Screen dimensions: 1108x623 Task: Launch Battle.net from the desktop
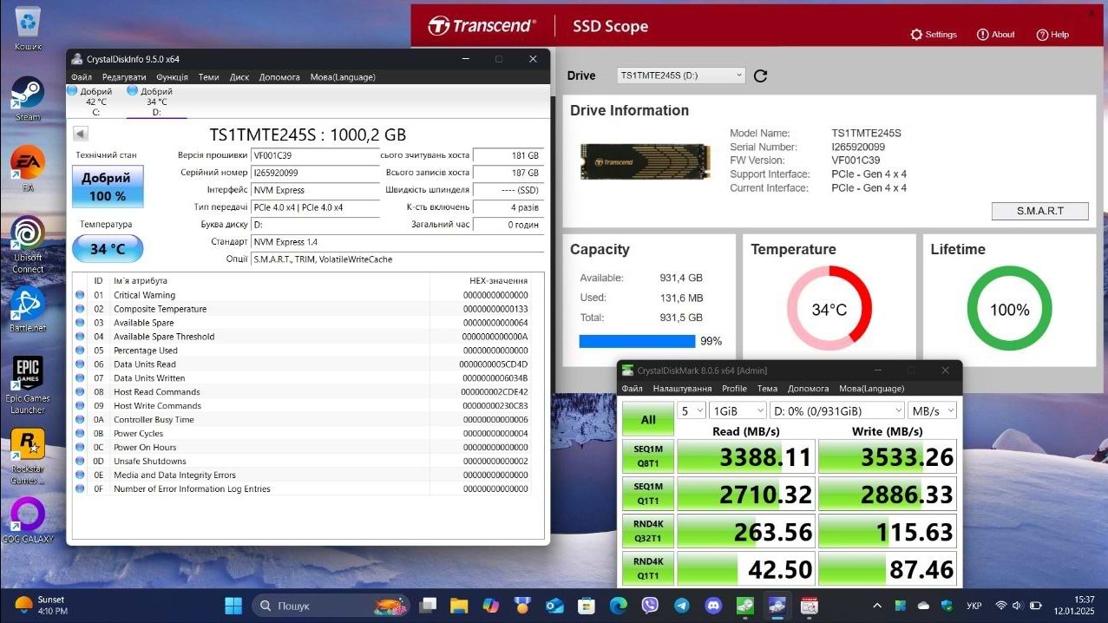[x=28, y=310]
